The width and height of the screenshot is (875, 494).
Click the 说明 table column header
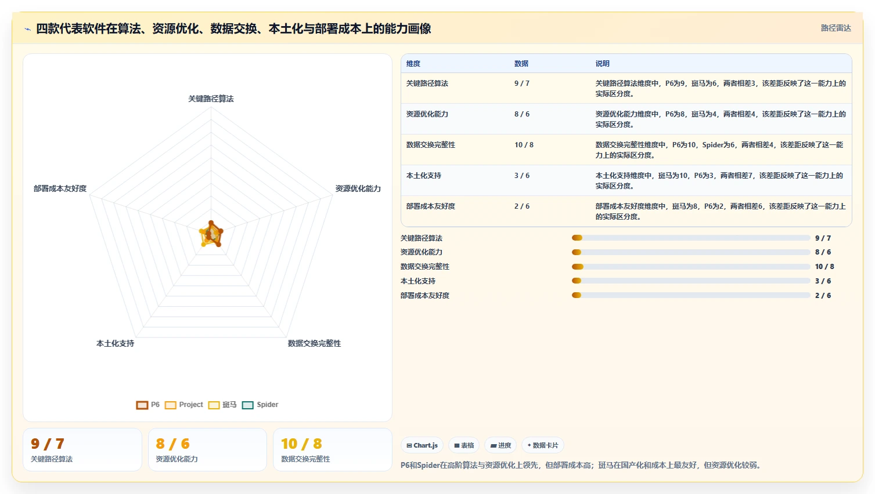[603, 64]
